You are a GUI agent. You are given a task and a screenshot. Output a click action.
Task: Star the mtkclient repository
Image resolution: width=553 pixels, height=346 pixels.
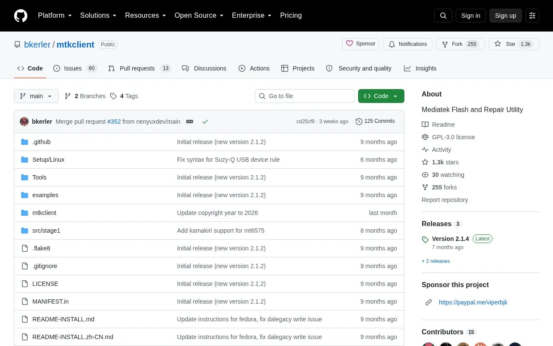tap(514, 44)
